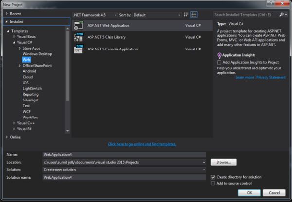The width and height of the screenshot is (292, 202).
Task: Select the Reporting template category
Action: (31, 94)
